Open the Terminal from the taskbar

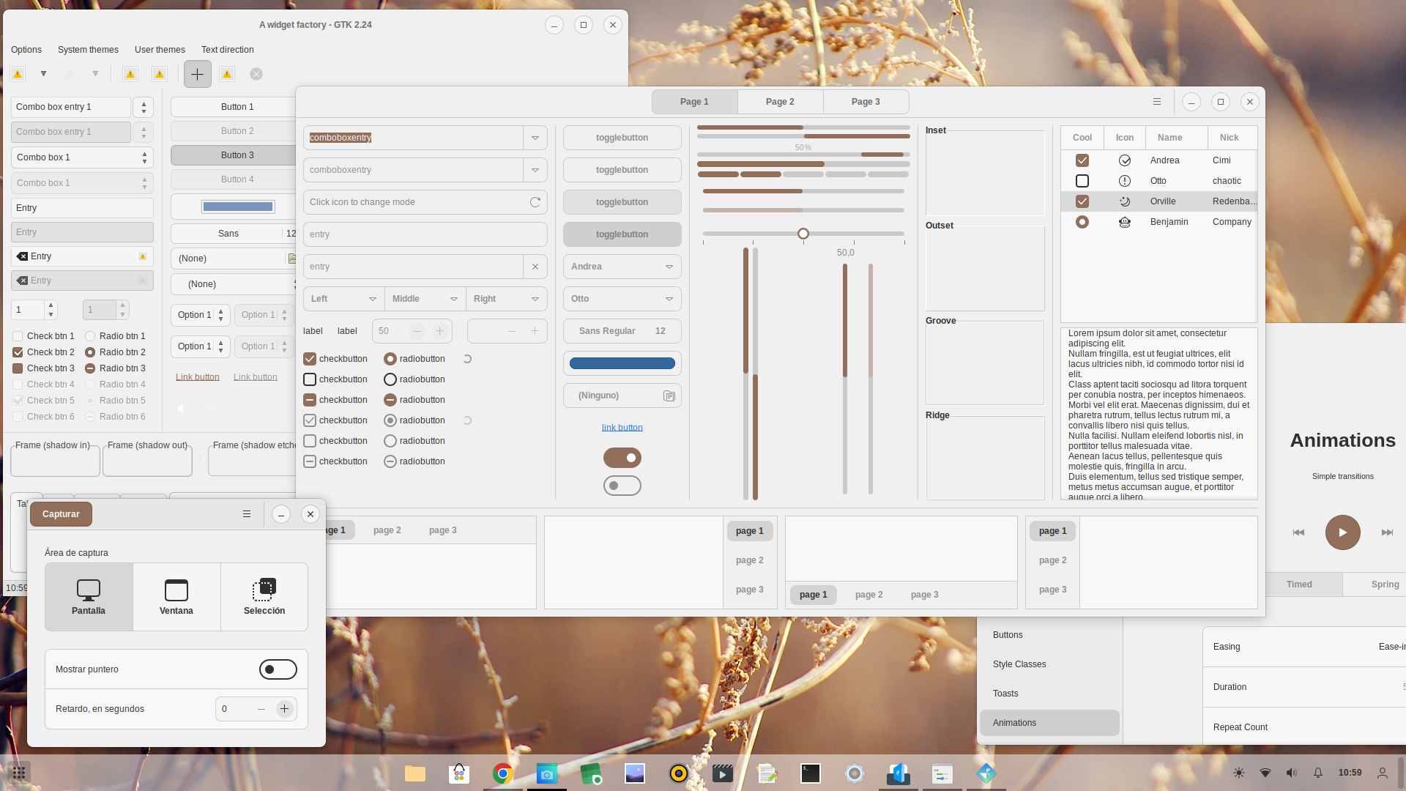click(x=811, y=773)
